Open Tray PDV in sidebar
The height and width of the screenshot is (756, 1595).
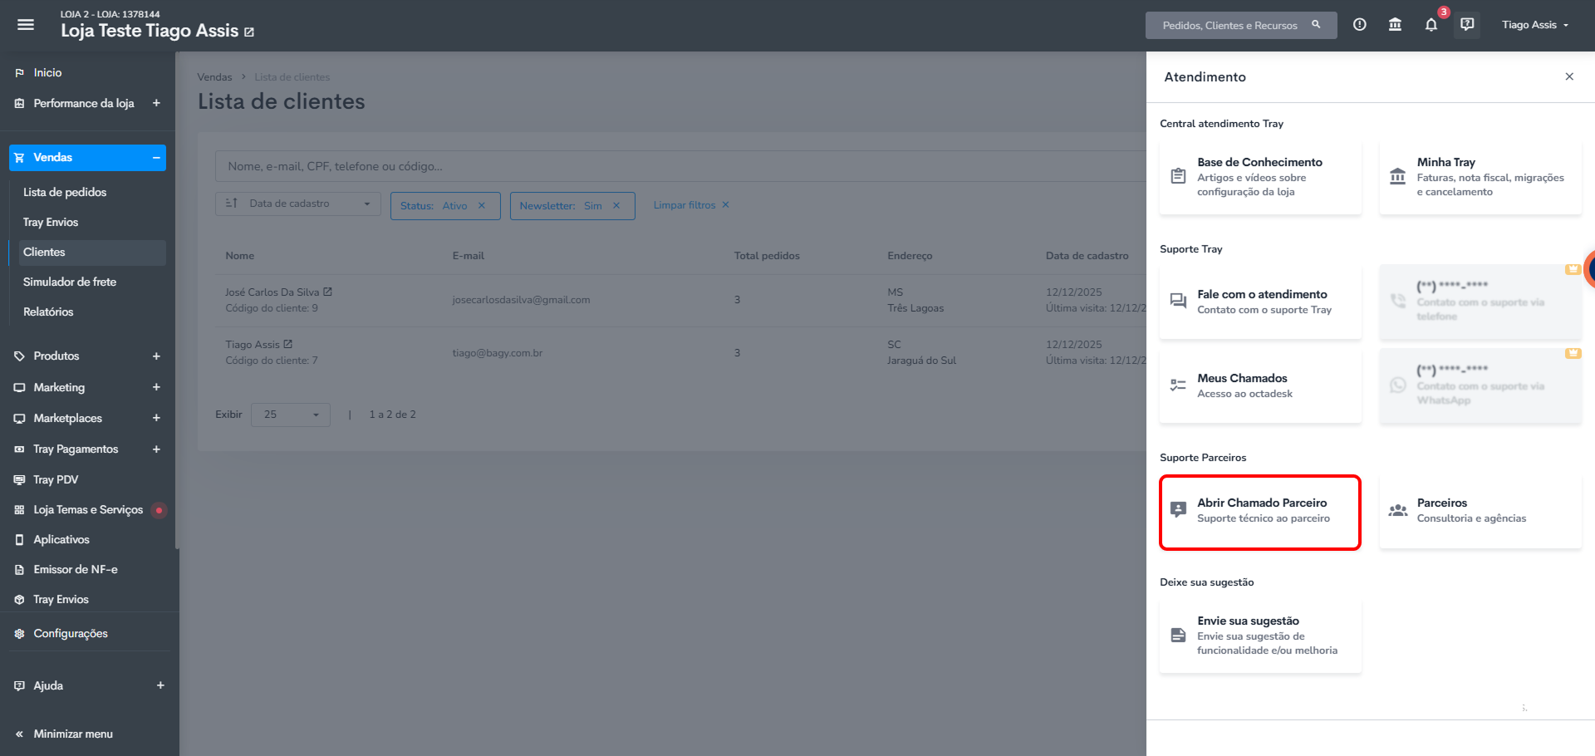click(56, 479)
